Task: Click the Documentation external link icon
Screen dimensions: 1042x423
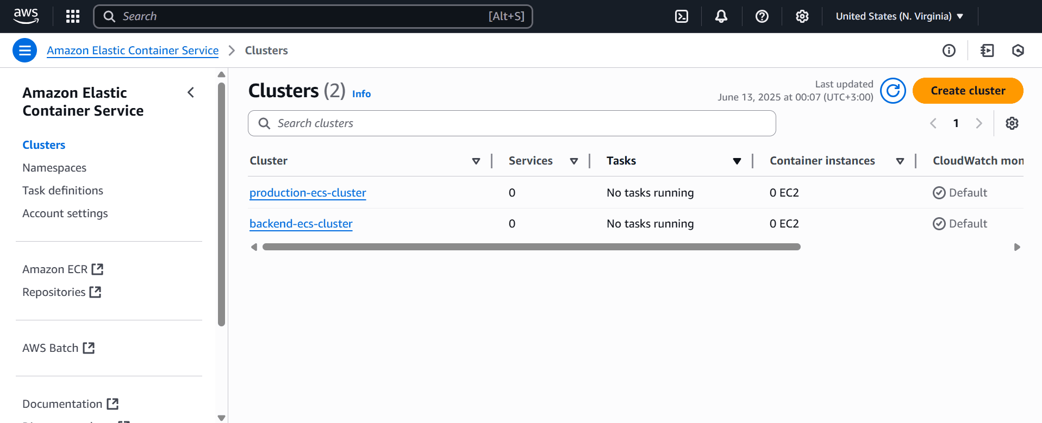Action: [113, 404]
